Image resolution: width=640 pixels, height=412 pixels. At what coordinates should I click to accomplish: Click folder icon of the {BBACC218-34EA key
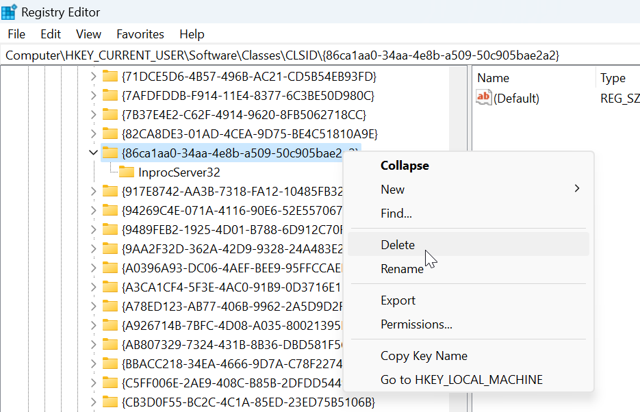(110, 363)
